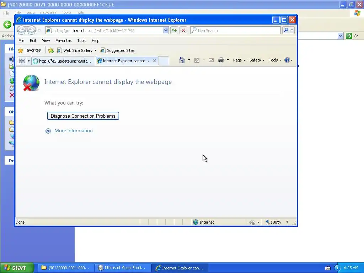This screenshot has height=273, width=364.
Task: Open the Page command menu
Action: click(x=239, y=60)
